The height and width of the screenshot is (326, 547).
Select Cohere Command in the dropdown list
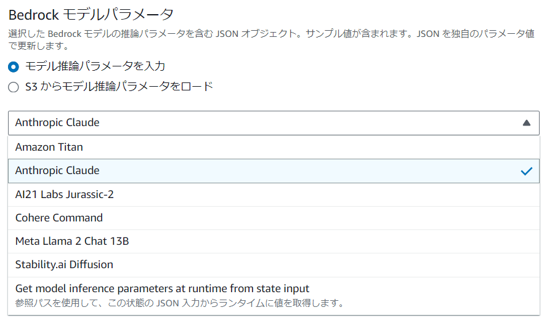click(x=59, y=218)
